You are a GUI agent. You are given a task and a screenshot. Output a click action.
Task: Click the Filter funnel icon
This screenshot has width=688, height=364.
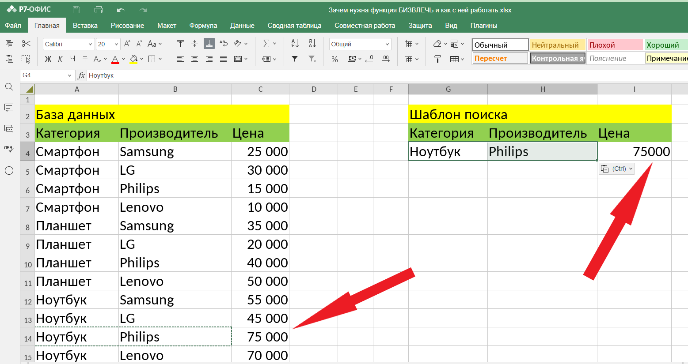tap(295, 59)
